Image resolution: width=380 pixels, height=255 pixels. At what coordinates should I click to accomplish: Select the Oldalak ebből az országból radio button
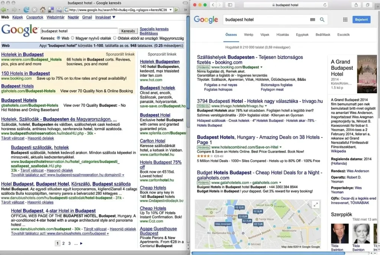point(115,38)
